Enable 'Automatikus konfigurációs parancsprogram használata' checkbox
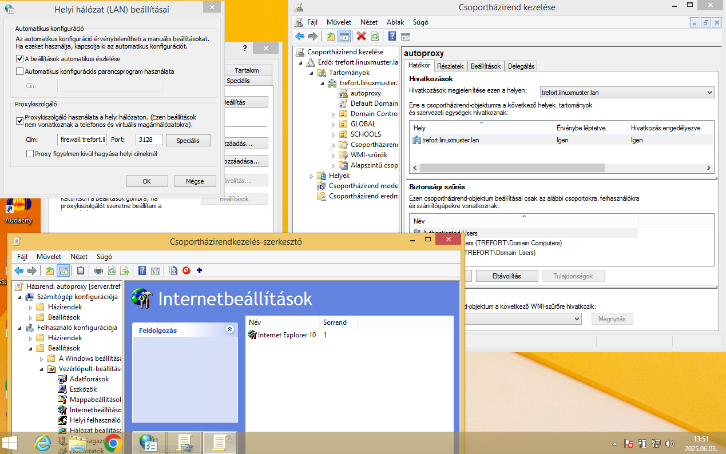Image resolution: width=726 pixels, height=454 pixels. click(20, 71)
